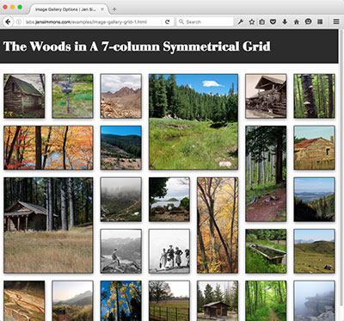Show site information icon in address bar

coord(19,22)
